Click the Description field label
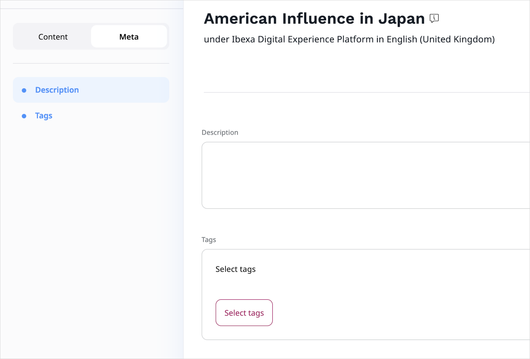Viewport: 530px width, 359px height. tap(220, 133)
